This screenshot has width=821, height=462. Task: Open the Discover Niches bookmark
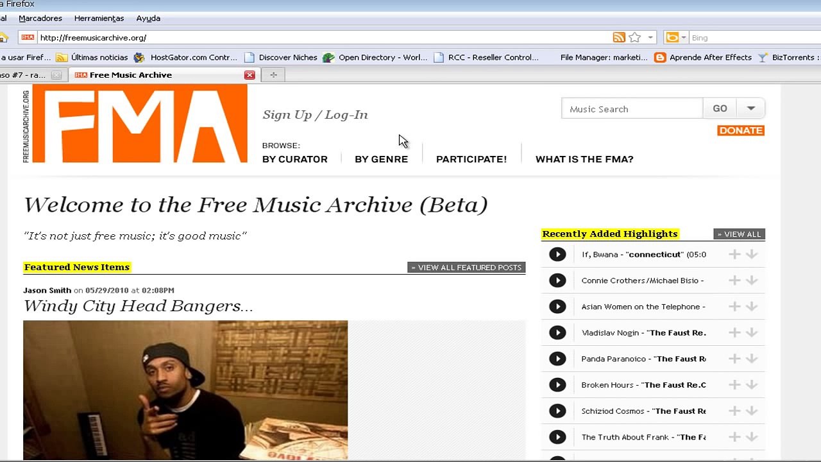click(x=281, y=57)
